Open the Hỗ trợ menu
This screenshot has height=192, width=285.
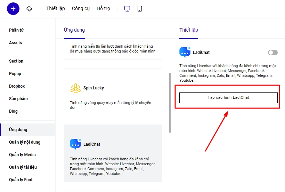103,9
